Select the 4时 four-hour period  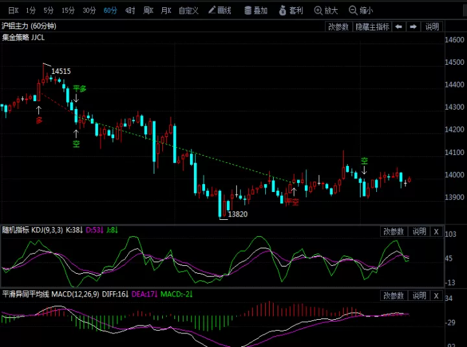(x=130, y=11)
